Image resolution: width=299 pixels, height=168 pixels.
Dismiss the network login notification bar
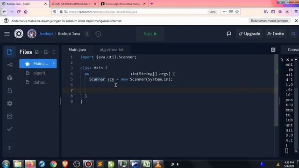[296, 21]
